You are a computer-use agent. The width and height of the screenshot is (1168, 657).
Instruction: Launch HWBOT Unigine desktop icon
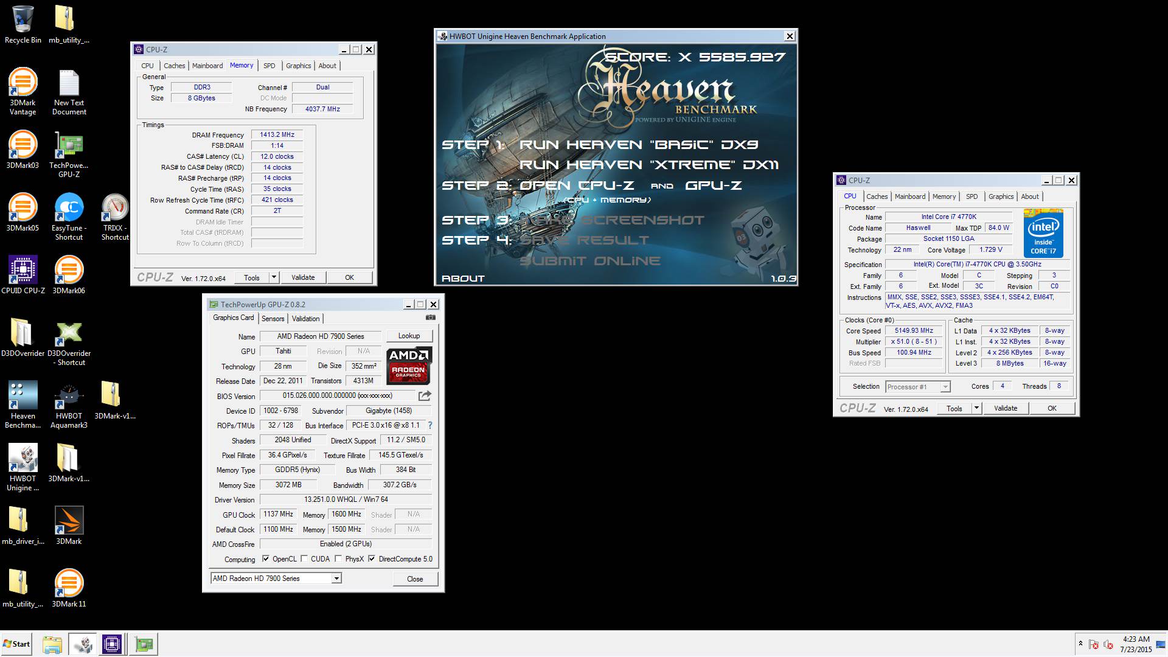tap(23, 467)
